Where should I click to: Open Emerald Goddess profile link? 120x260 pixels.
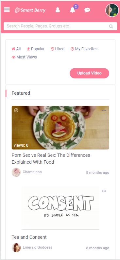coord(37,247)
